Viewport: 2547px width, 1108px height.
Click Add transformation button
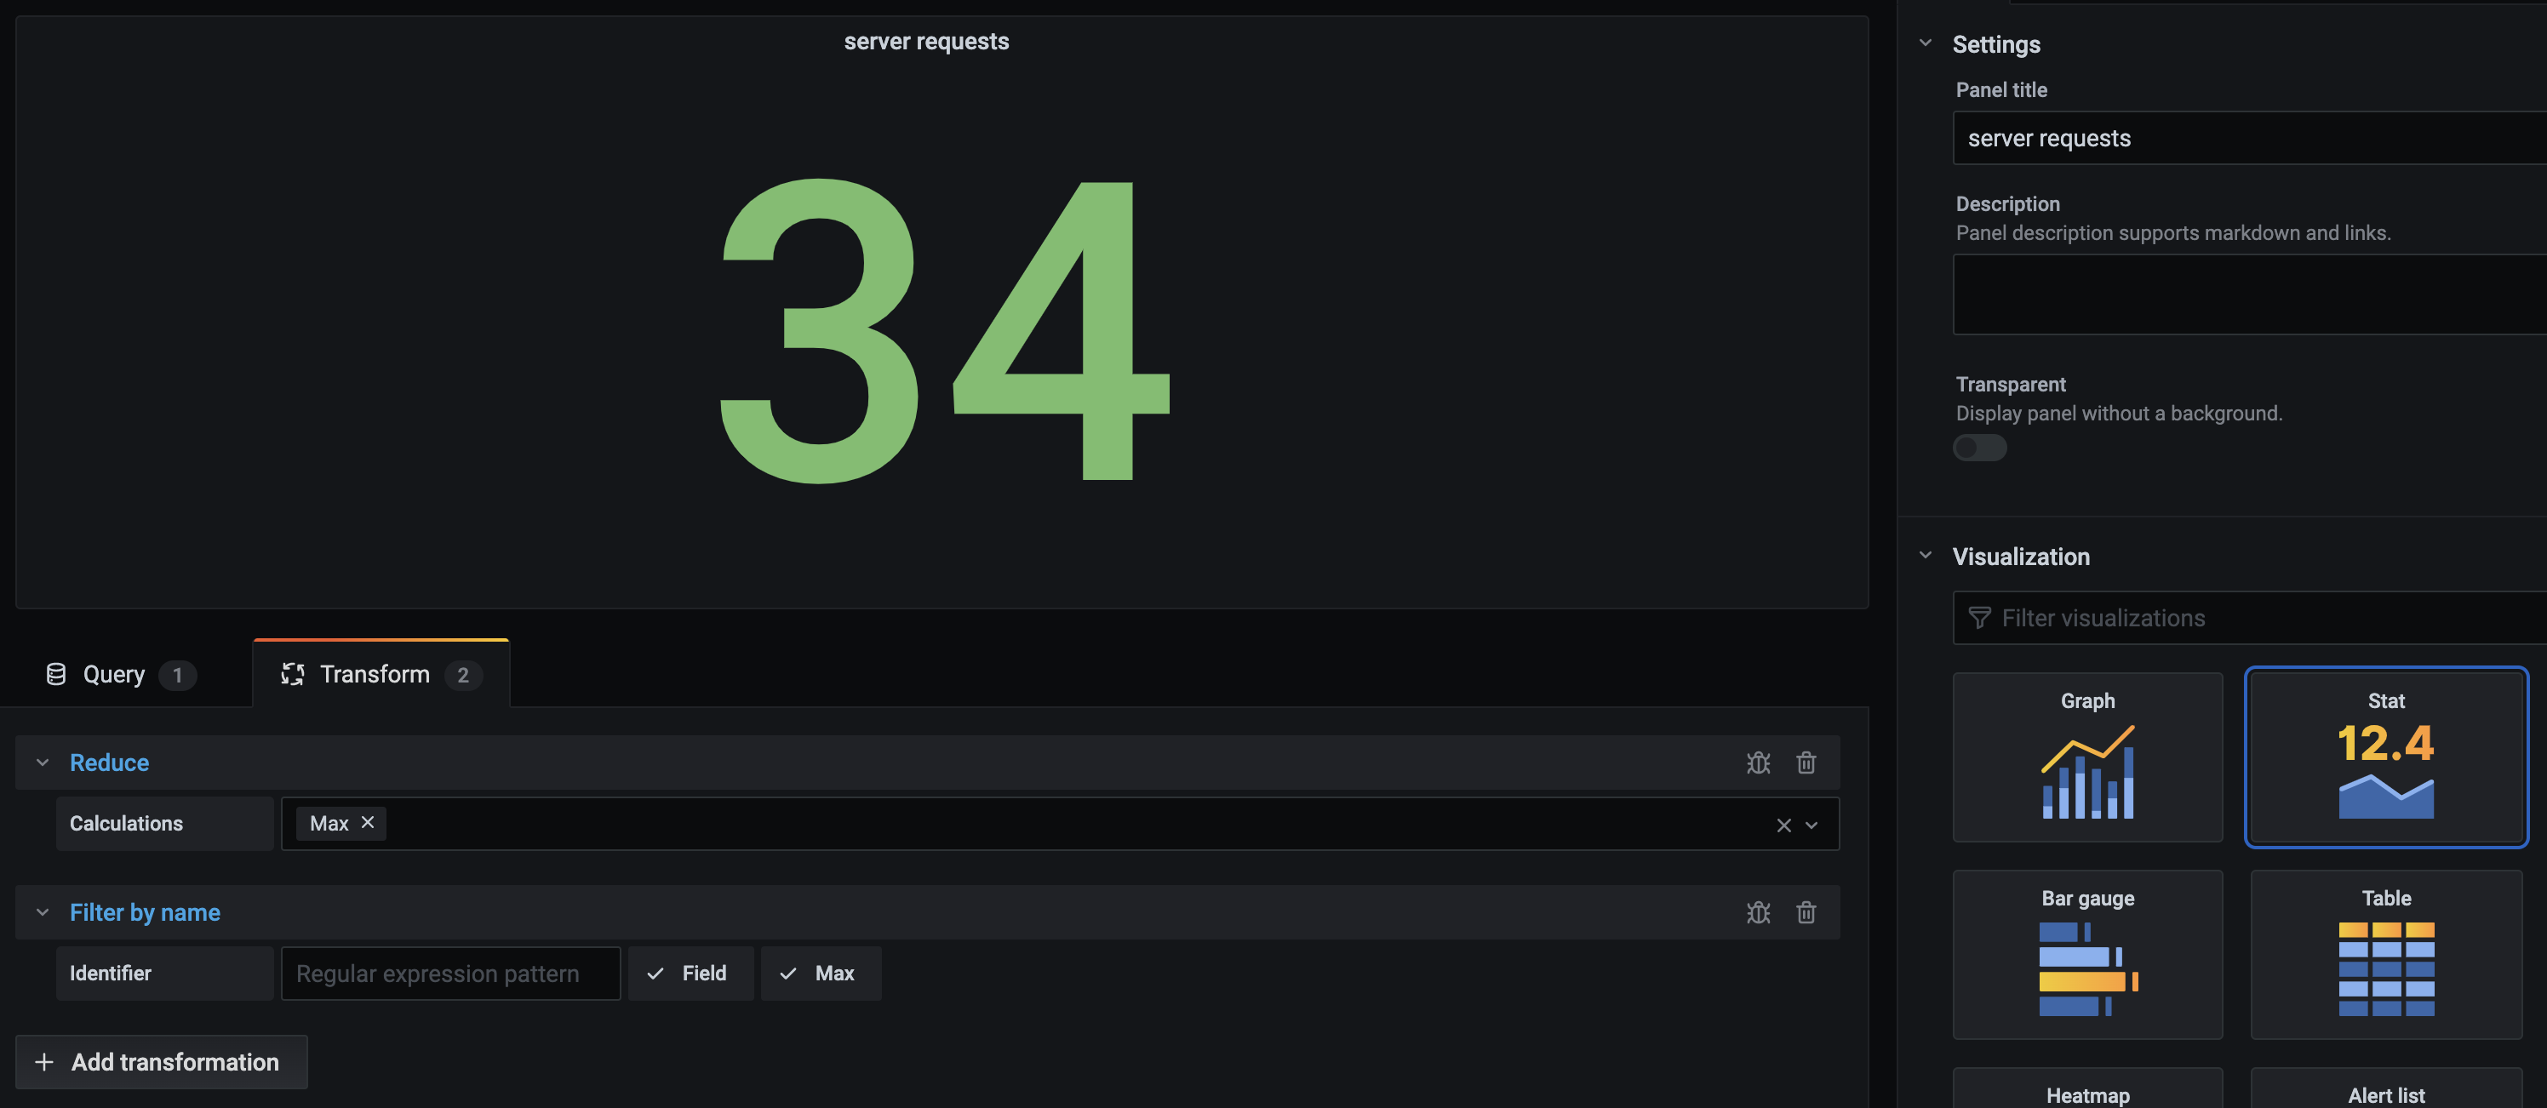pos(161,1063)
